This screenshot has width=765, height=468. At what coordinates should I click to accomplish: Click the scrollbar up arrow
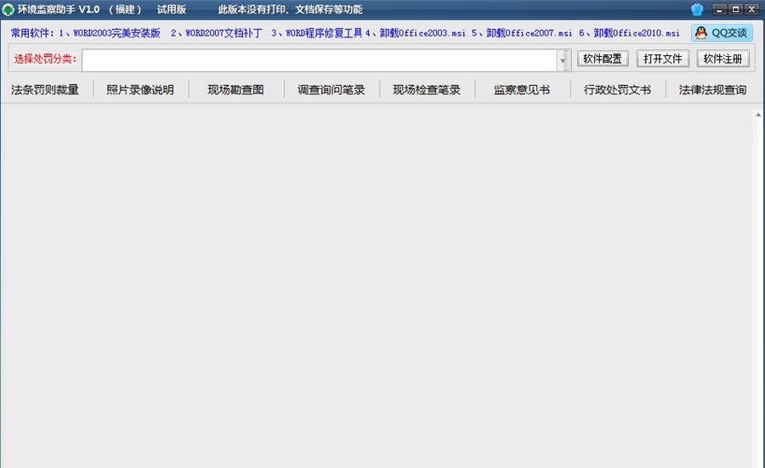[757, 115]
